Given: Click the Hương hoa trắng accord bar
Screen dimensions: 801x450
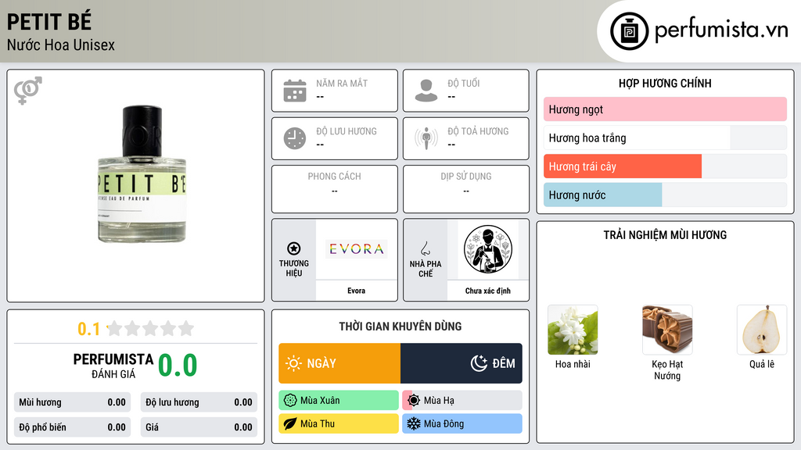Looking at the screenshot, I should point(665,137).
